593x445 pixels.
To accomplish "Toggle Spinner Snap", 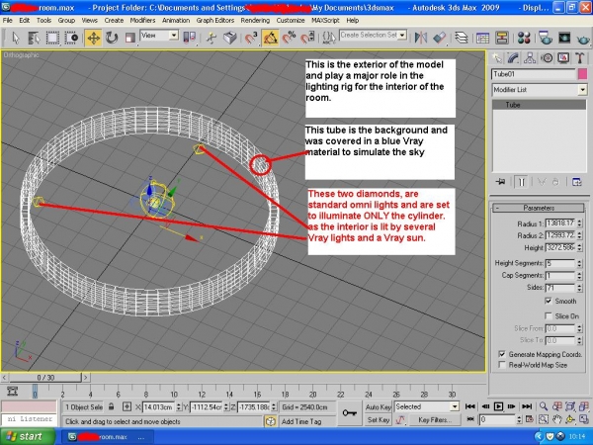I will pyautogui.click(x=307, y=38).
